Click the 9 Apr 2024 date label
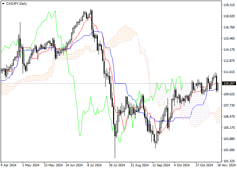This screenshot has height=169, width=237. (8, 165)
